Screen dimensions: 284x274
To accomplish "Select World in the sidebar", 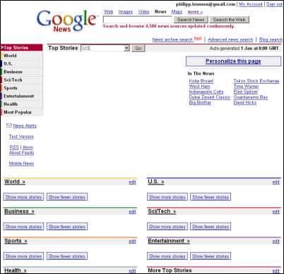I will (x=21, y=56).
